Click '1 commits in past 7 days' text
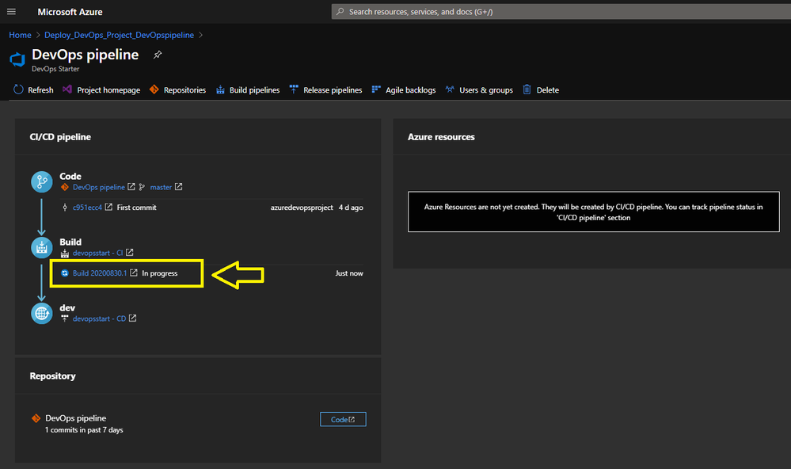The height and width of the screenshot is (469, 791). [84, 429]
